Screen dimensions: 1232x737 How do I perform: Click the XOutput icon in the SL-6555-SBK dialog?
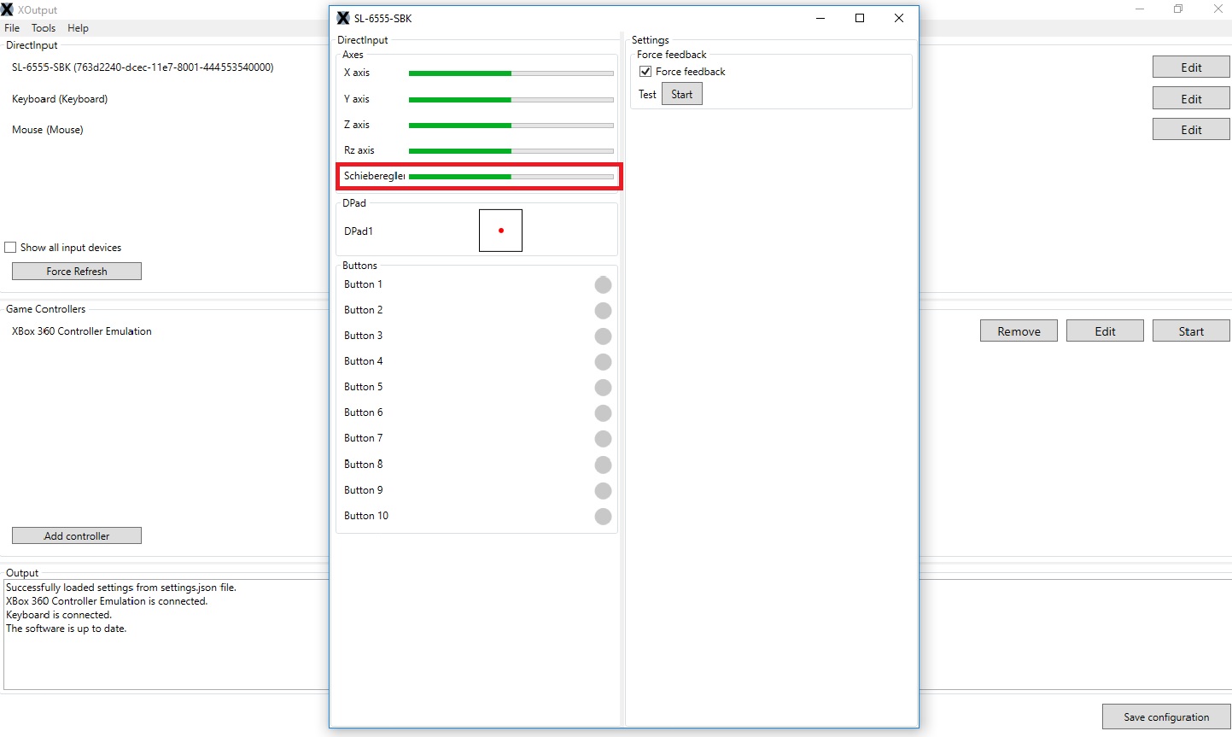click(343, 17)
